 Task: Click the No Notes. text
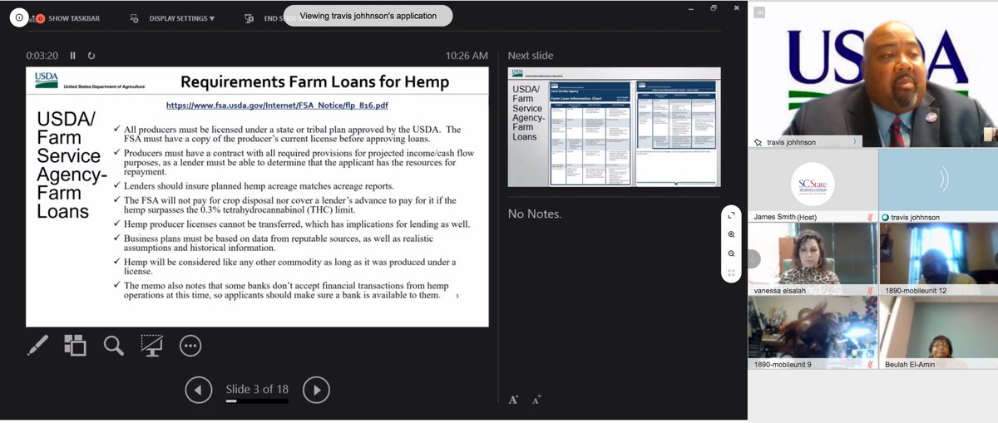point(535,214)
